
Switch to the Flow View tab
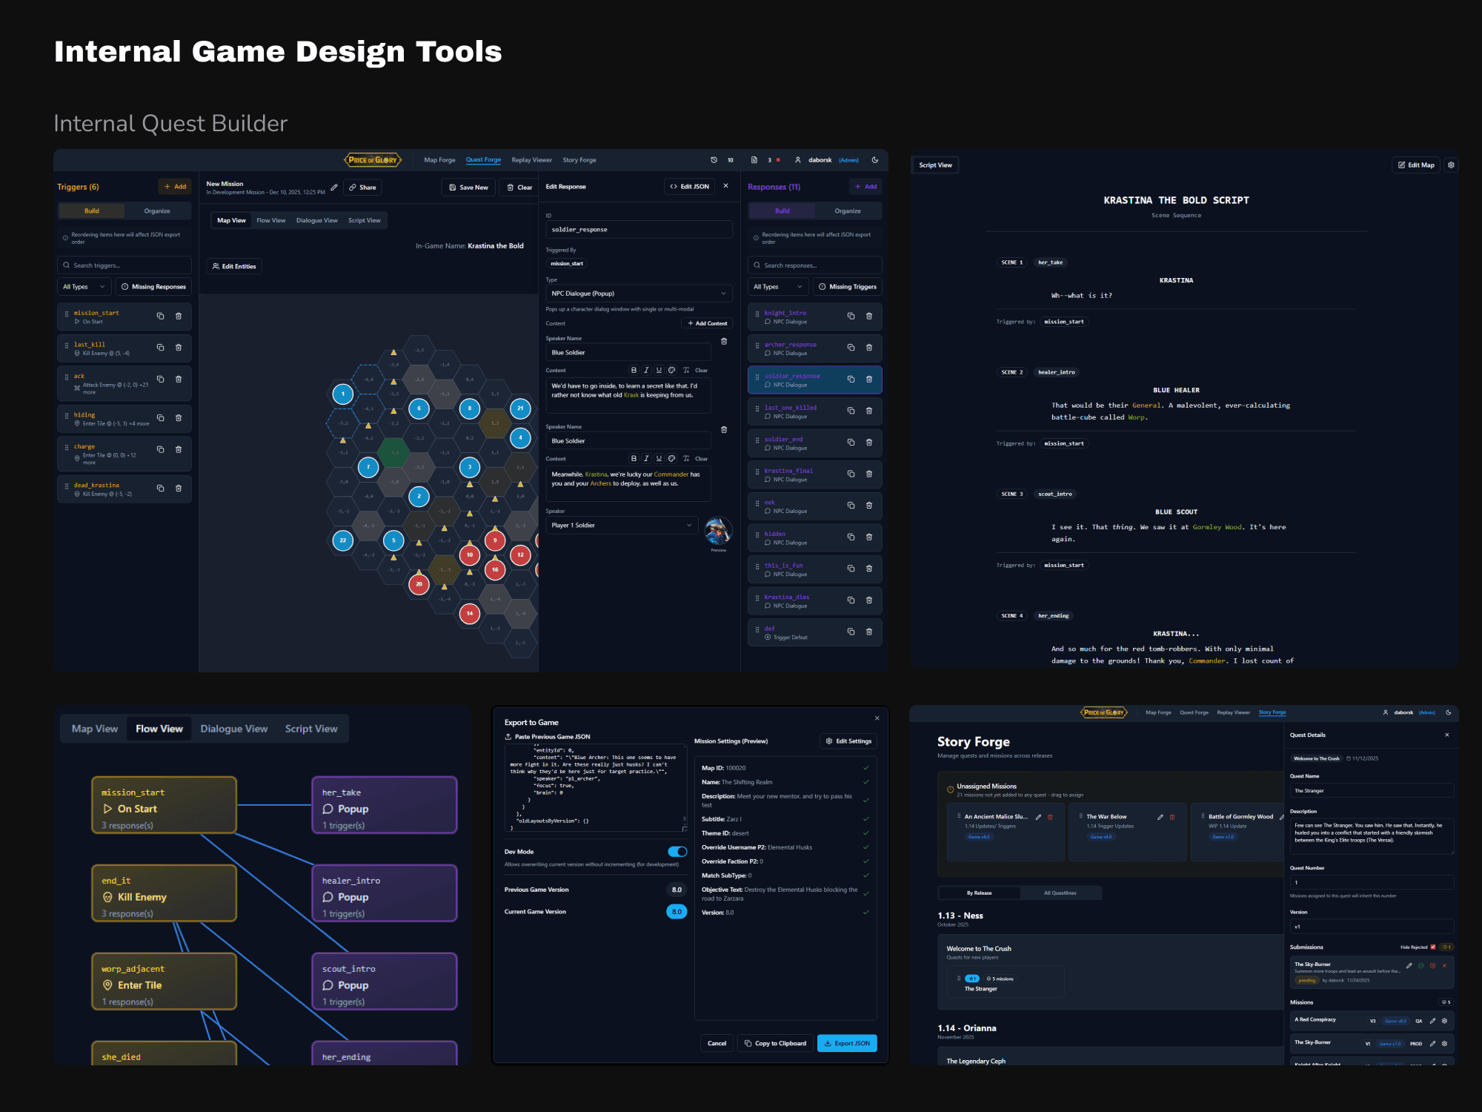[x=270, y=221]
